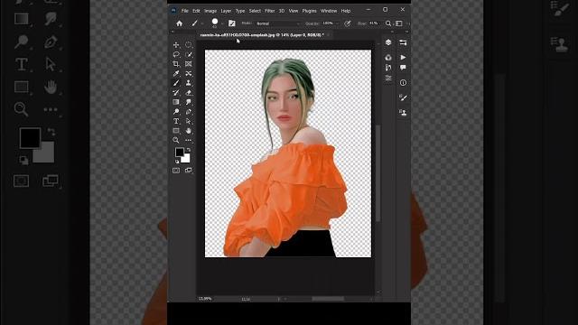Toggle the brush settings panel button
This screenshot has width=578, height=325.
(232, 23)
